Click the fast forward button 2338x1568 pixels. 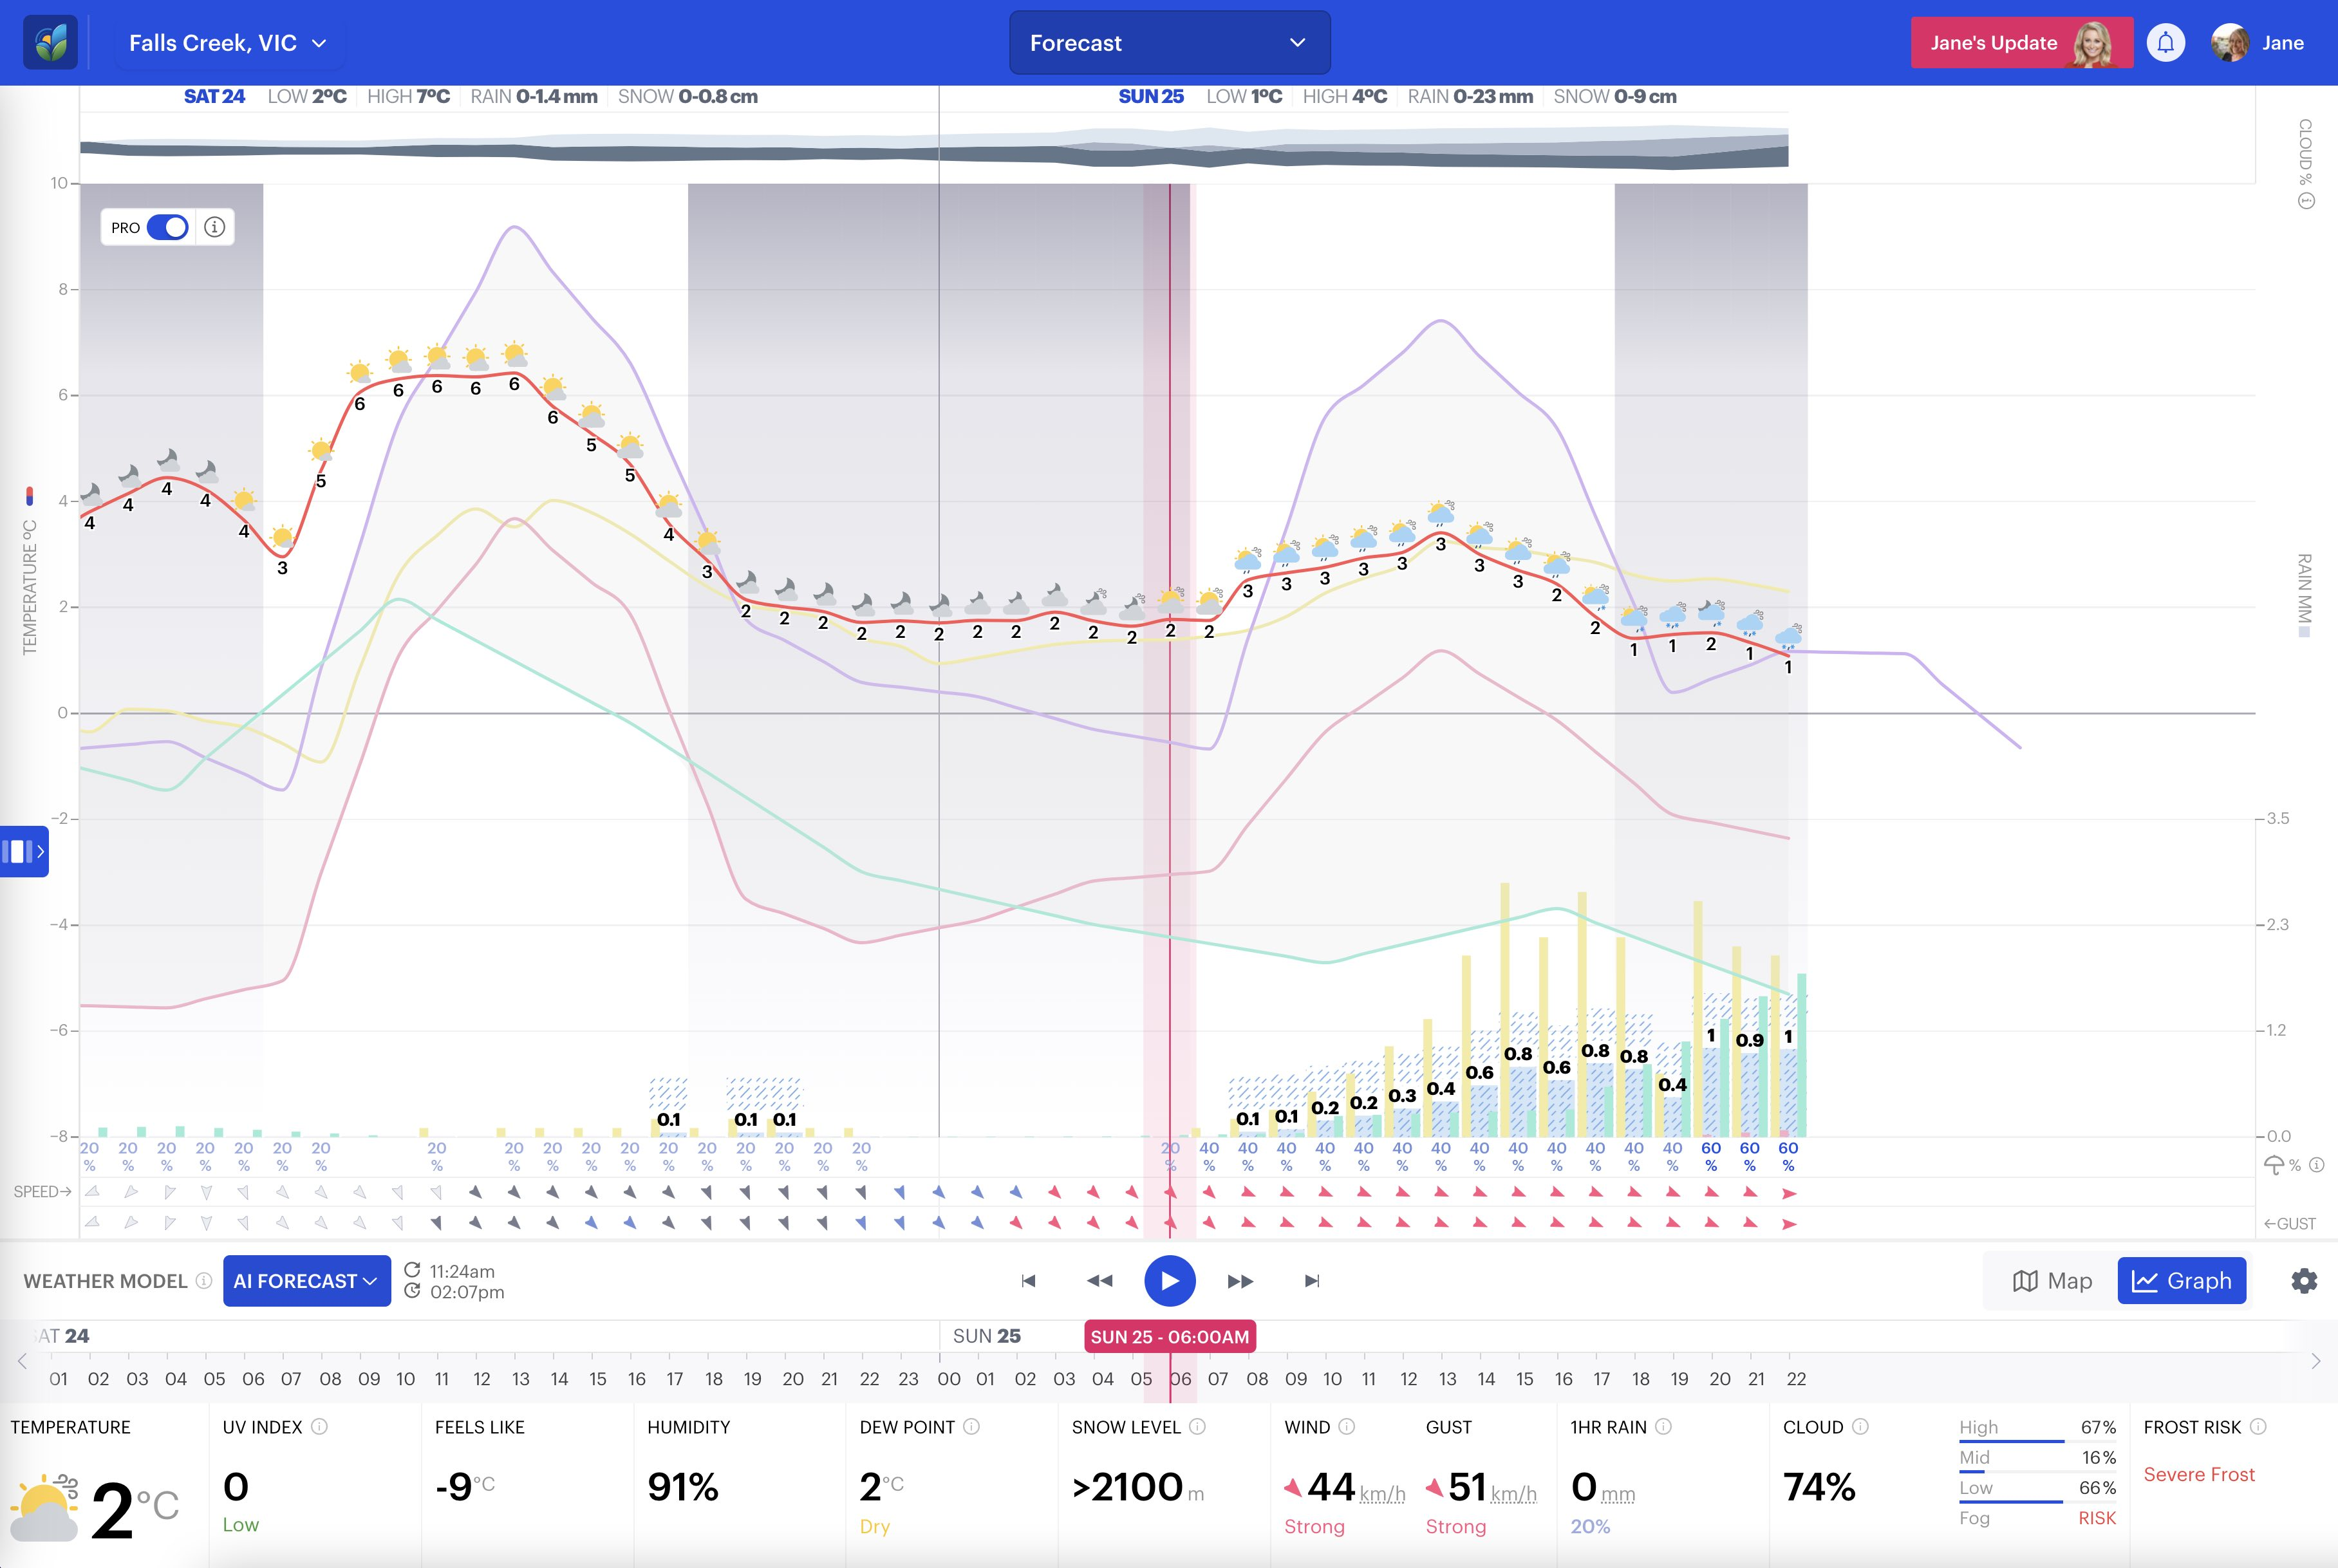coord(1240,1281)
